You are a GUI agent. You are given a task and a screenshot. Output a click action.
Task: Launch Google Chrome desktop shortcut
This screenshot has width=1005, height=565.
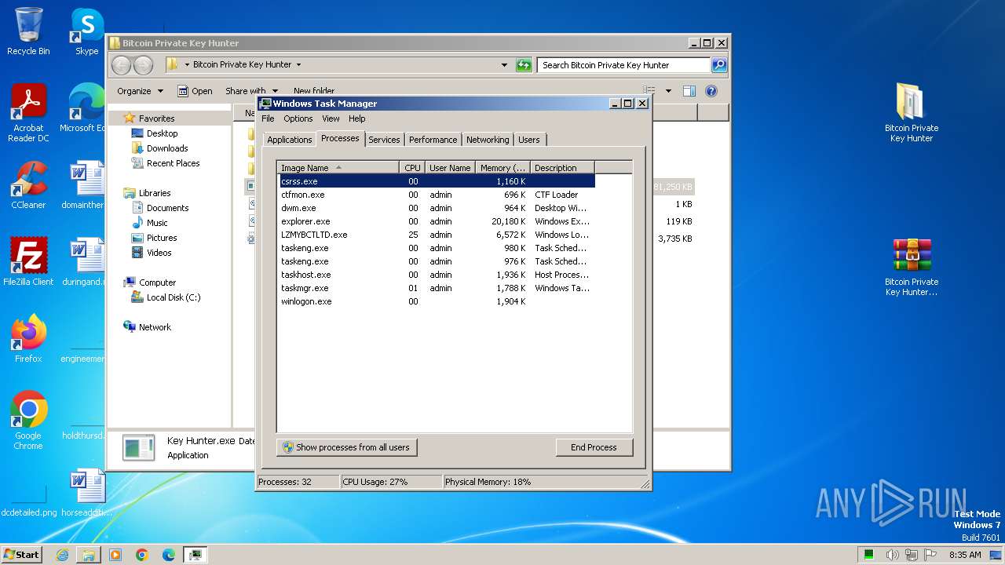(x=28, y=421)
